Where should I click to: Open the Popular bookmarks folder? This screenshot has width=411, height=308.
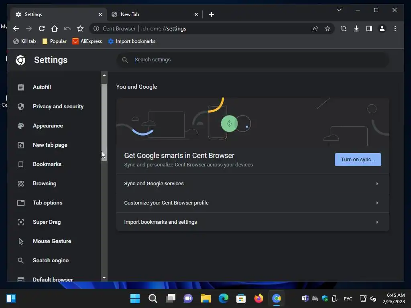coord(54,41)
